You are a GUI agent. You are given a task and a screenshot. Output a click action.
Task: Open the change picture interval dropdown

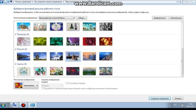pyautogui.click(x=52, y=86)
